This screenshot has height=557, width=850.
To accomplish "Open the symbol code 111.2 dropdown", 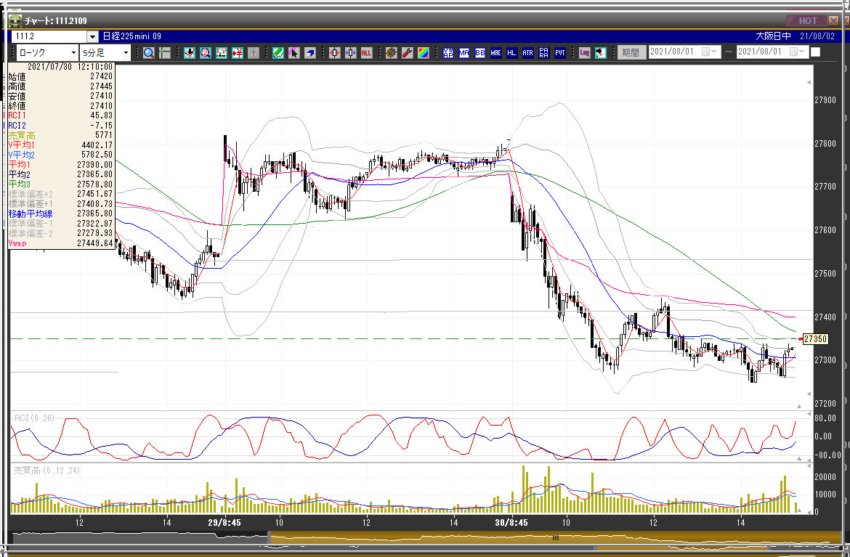I will [92, 36].
